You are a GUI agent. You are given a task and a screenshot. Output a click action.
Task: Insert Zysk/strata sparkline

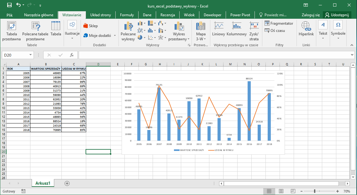(x=254, y=31)
